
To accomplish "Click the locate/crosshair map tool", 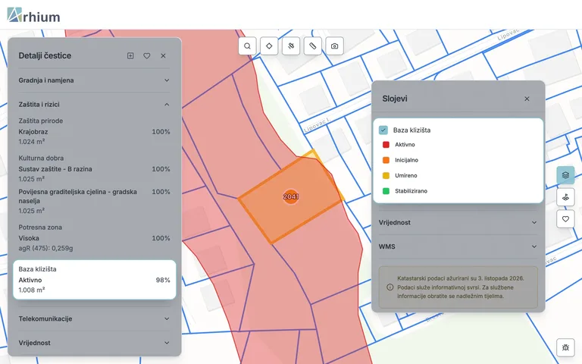I will [269, 46].
